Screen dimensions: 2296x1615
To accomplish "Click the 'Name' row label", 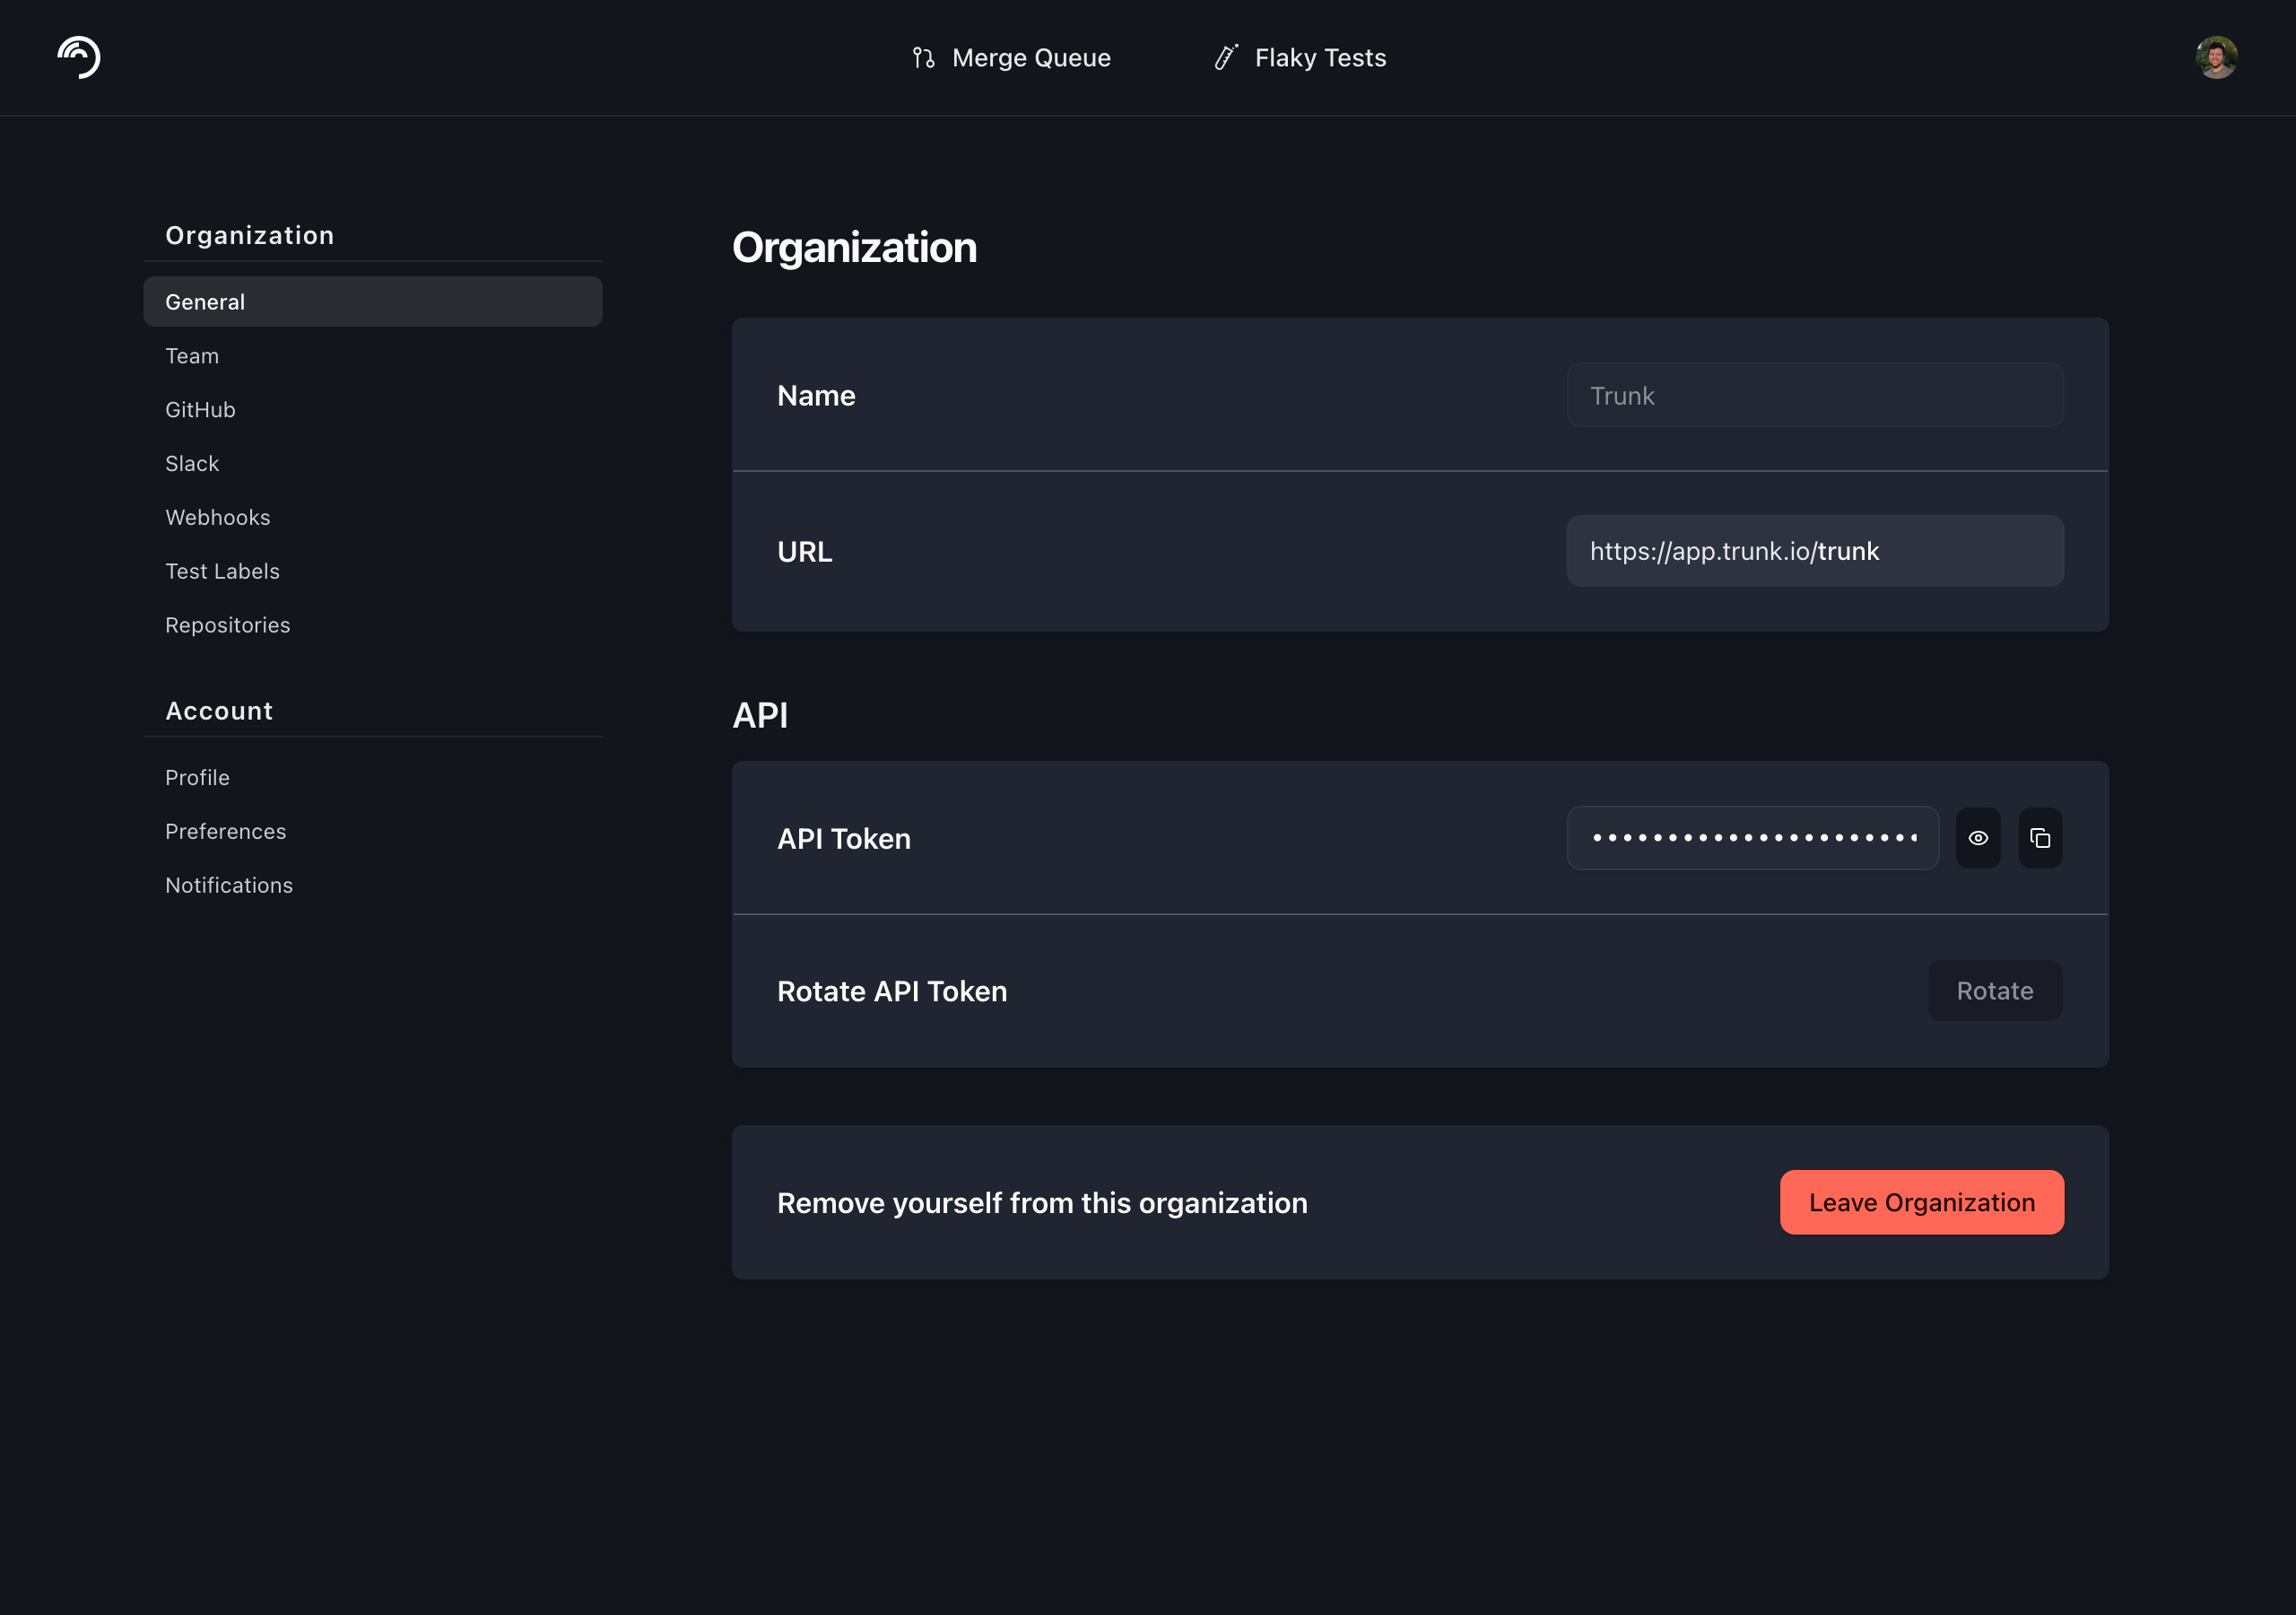I will (x=816, y=396).
